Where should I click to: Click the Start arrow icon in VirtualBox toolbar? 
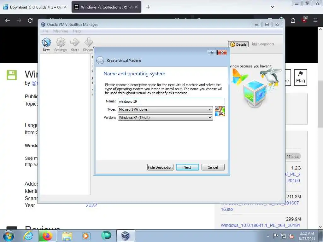pyautogui.click(x=75, y=44)
